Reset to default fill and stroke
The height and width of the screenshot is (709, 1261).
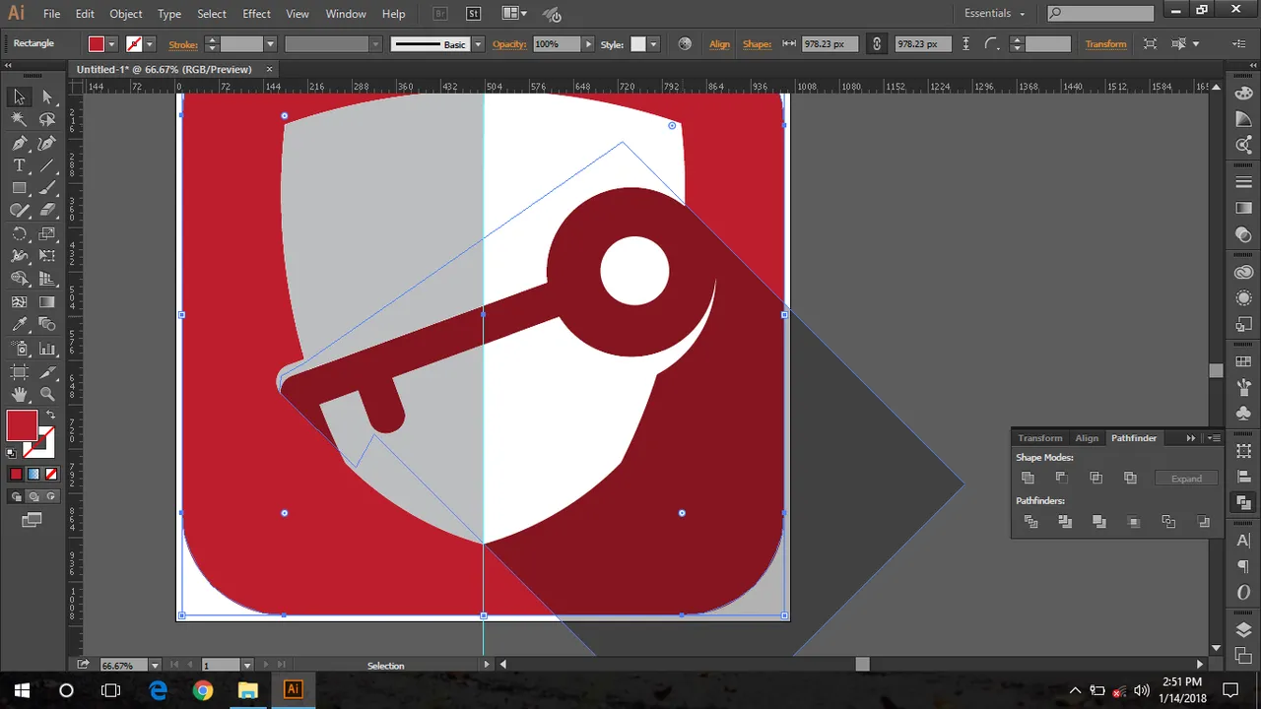(x=12, y=454)
